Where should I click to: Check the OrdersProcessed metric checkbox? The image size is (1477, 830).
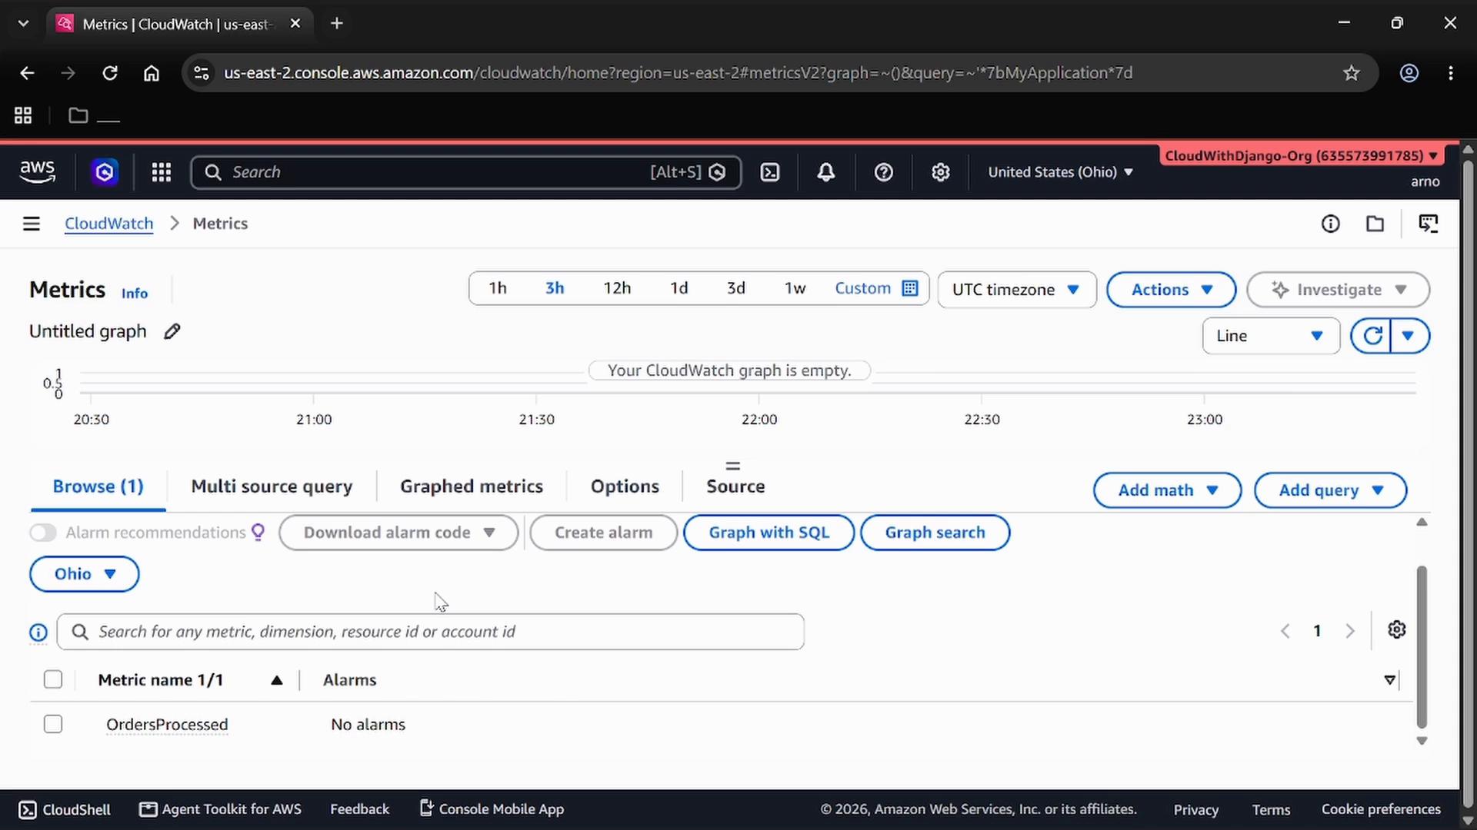pos(53,724)
